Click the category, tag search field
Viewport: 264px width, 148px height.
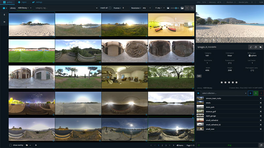[x=65, y=8]
